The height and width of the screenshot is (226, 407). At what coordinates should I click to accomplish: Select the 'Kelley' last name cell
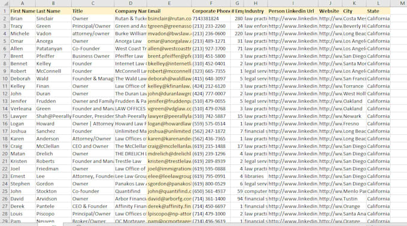53,64
